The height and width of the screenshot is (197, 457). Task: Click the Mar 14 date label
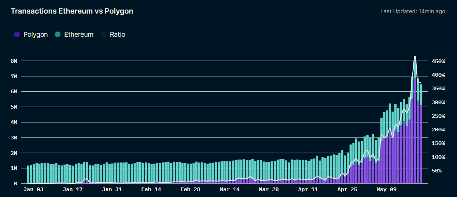click(x=229, y=189)
